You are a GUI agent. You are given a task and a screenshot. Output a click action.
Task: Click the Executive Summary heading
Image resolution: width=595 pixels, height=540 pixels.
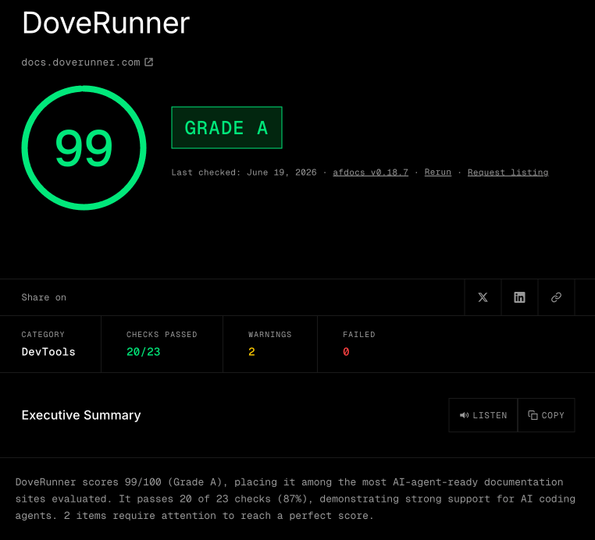[x=81, y=415]
